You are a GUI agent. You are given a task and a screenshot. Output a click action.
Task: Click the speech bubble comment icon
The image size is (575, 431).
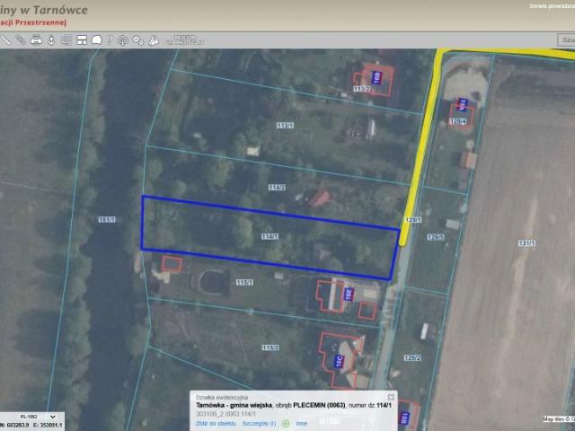(x=95, y=40)
